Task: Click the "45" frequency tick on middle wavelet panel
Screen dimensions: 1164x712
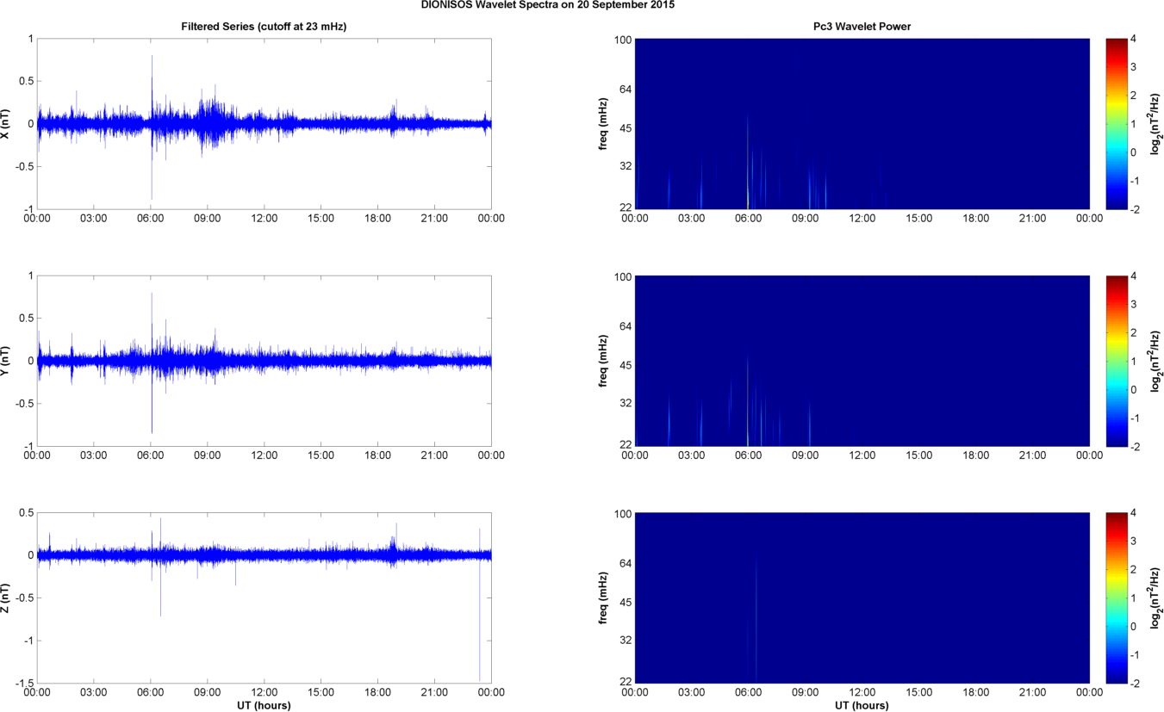Action: (625, 365)
